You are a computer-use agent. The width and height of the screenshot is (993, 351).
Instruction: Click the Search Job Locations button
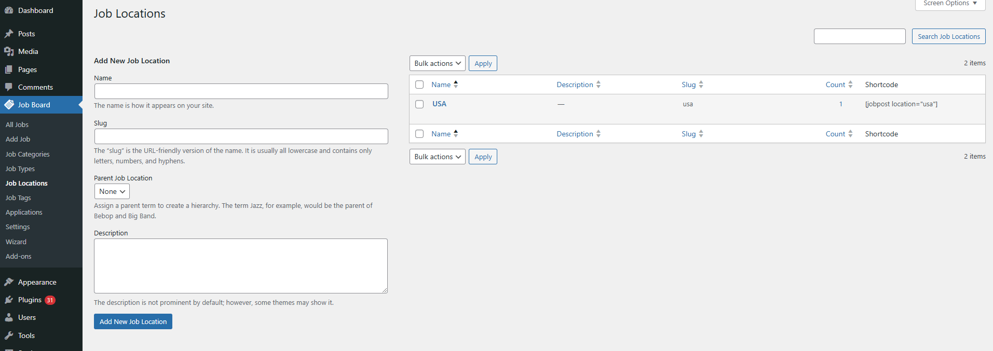pos(948,36)
